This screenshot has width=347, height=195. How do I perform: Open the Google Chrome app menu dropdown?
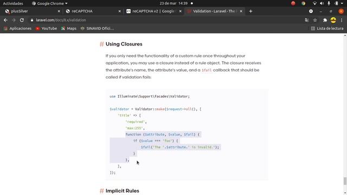pyautogui.click(x=49, y=4)
